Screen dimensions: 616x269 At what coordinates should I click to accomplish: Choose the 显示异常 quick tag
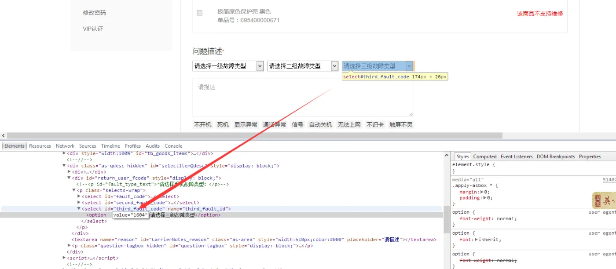246,125
